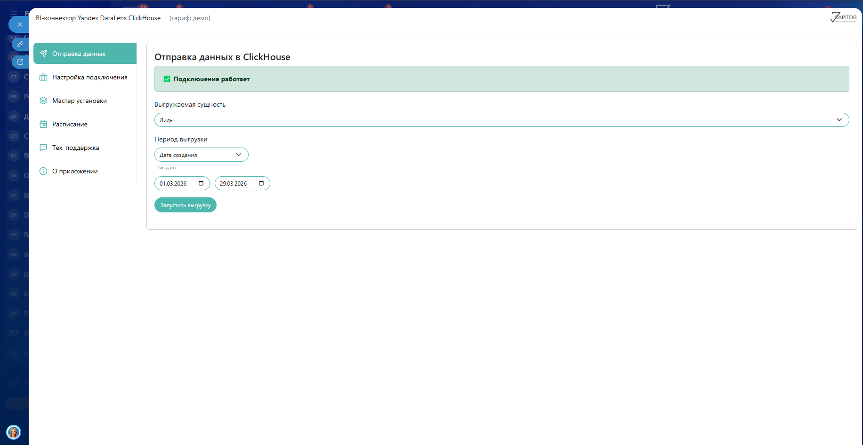
Task: Click the title BI-коннектор Yandex DataLens ClickHouse
Action: [x=98, y=18]
